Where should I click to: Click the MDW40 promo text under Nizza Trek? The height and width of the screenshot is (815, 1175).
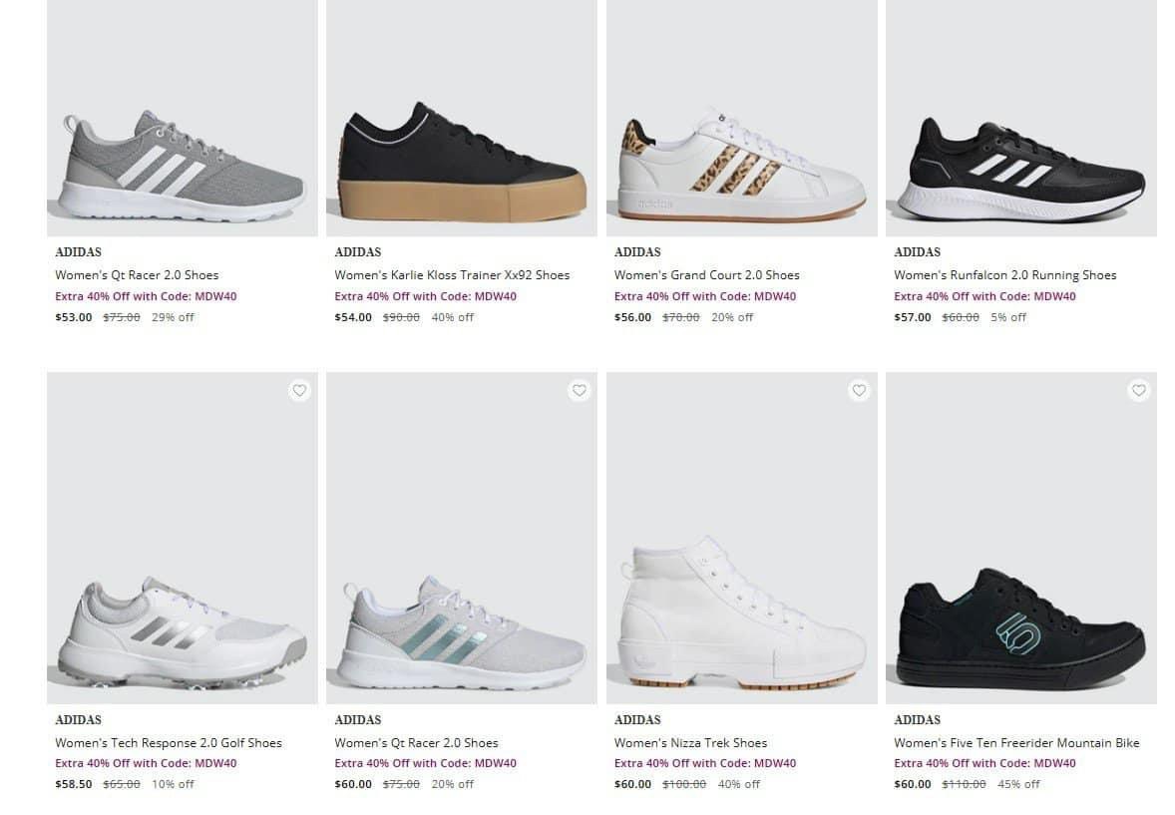tap(705, 764)
